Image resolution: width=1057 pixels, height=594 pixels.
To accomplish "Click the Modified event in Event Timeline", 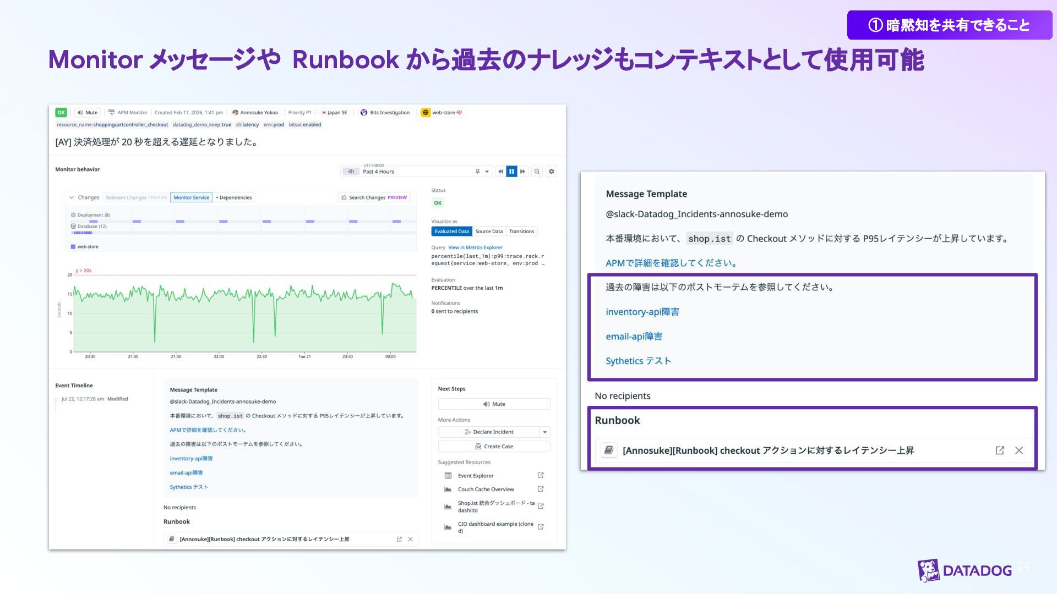I will [x=117, y=399].
